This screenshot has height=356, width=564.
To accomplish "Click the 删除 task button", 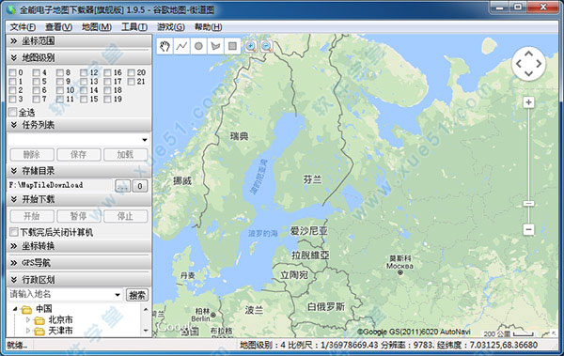I will click(x=32, y=155).
